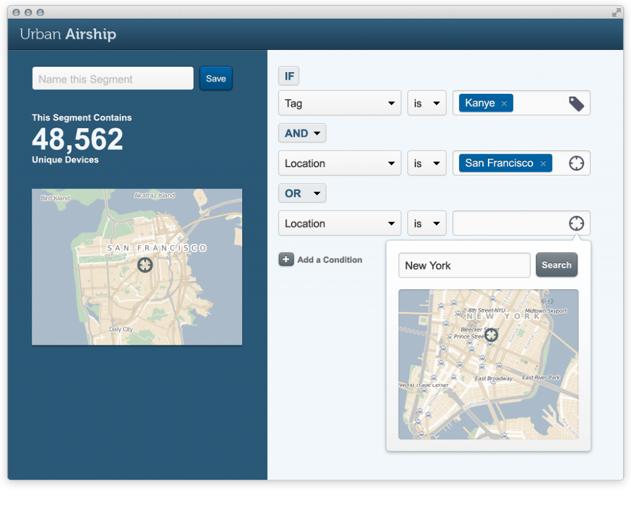This screenshot has width=631, height=505.
Task: Click the This Segment Contains label
Action: point(82,118)
